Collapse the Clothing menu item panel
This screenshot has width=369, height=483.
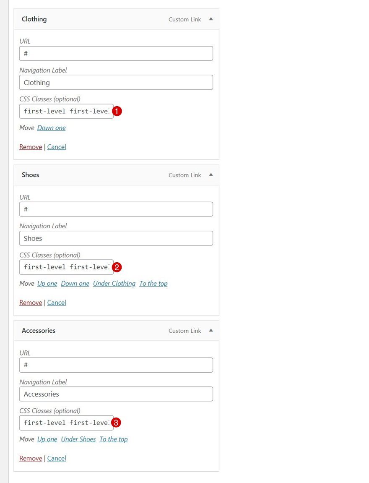pyautogui.click(x=211, y=19)
